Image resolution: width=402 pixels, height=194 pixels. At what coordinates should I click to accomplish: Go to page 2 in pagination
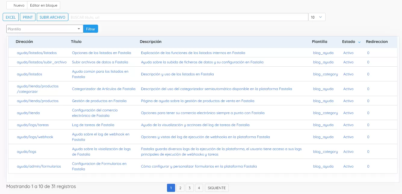[x=180, y=188]
